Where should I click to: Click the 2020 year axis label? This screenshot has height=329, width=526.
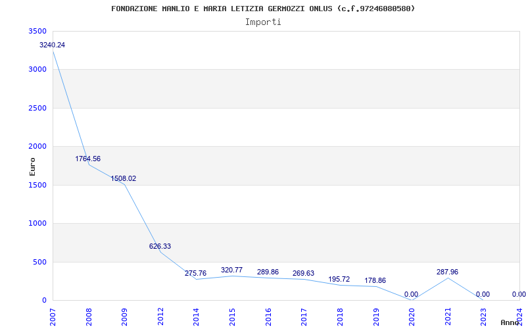[412, 317]
